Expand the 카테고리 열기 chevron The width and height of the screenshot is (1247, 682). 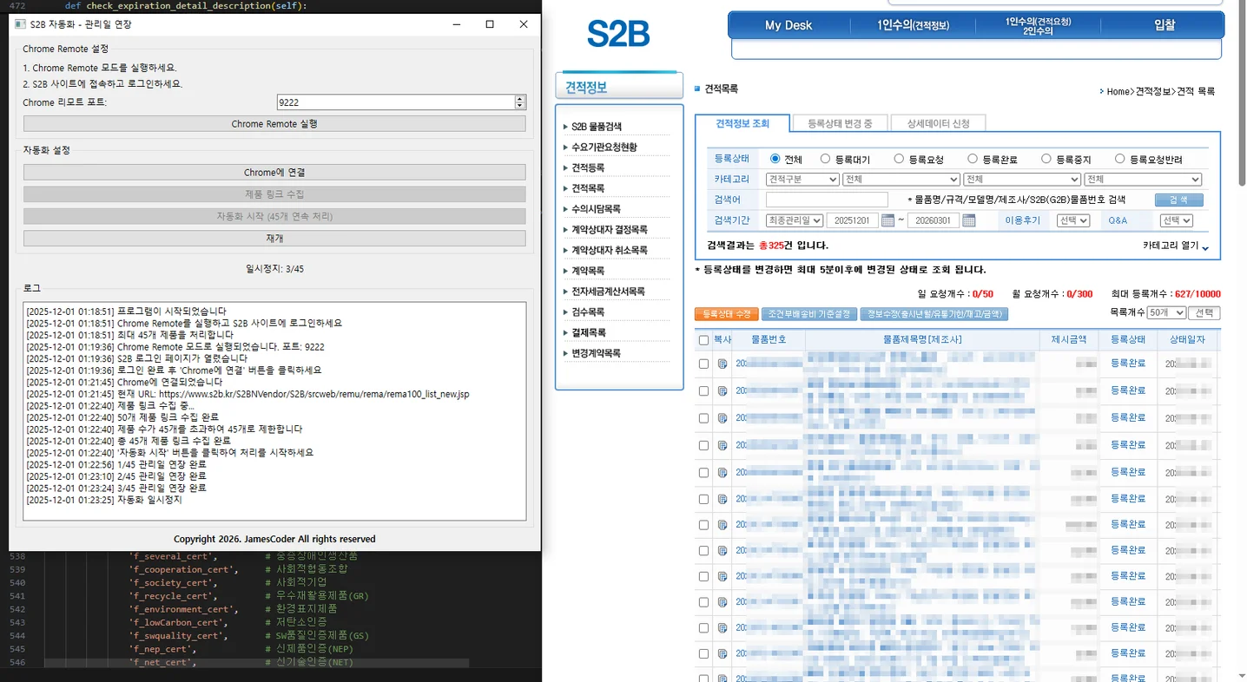(x=1204, y=248)
